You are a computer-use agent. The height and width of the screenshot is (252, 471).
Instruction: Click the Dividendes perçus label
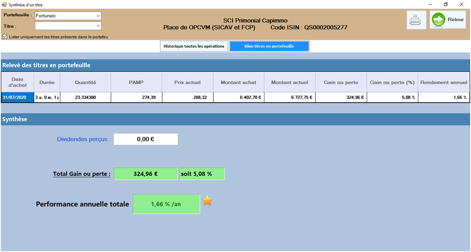coord(84,139)
